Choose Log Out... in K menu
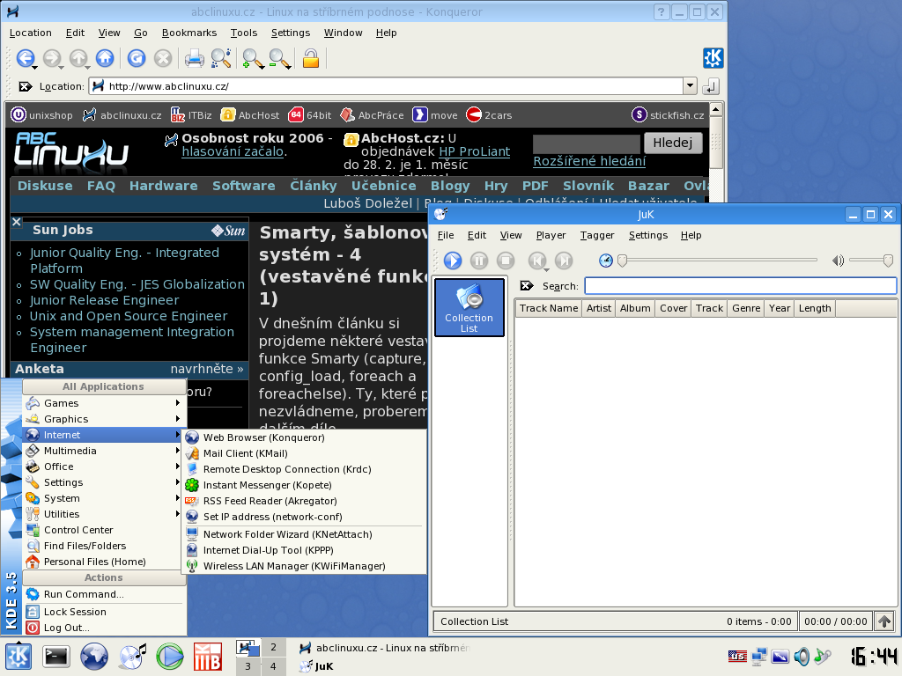 pos(104,628)
